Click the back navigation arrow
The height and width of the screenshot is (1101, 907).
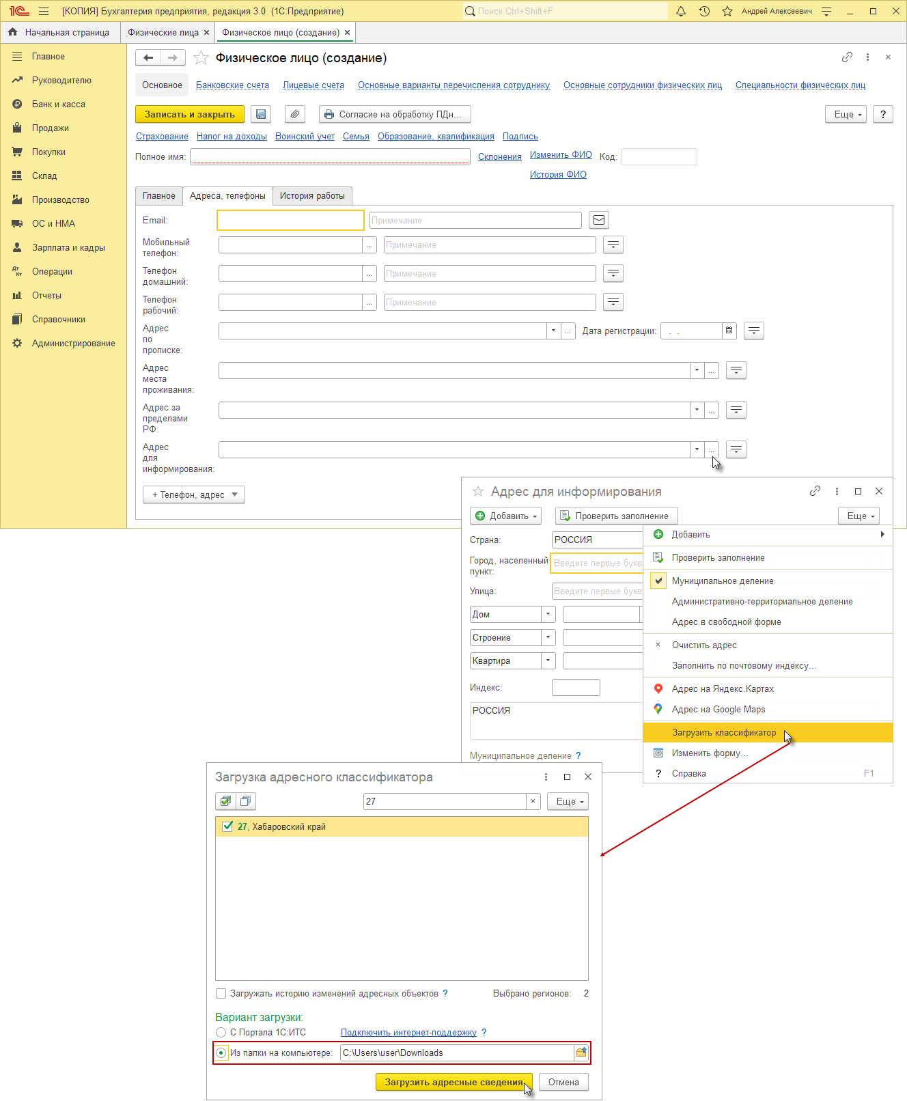[148, 58]
